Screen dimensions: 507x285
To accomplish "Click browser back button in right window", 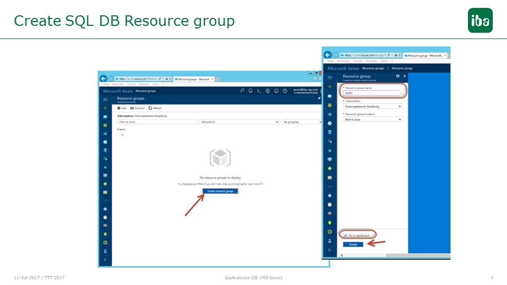I will click(327, 55).
